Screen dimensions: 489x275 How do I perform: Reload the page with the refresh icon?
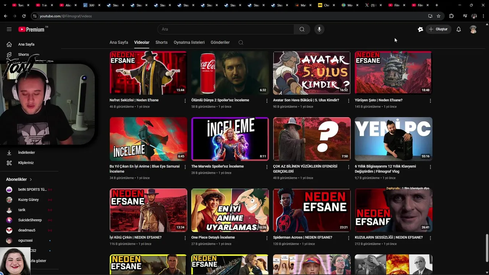[24, 16]
